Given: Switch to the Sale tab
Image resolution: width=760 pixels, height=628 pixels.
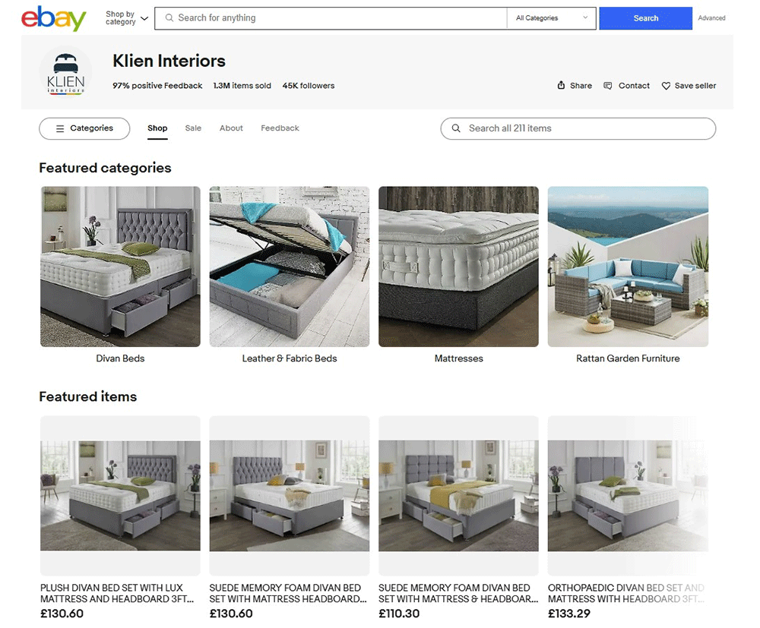Looking at the screenshot, I should click(193, 128).
